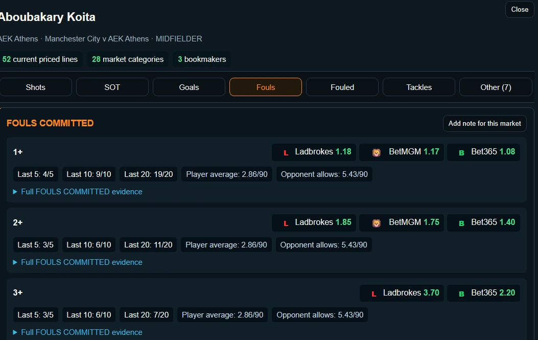Click Bet365 logo icon in 1+ row
This screenshot has width=538, height=340.
click(x=461, y=153)
